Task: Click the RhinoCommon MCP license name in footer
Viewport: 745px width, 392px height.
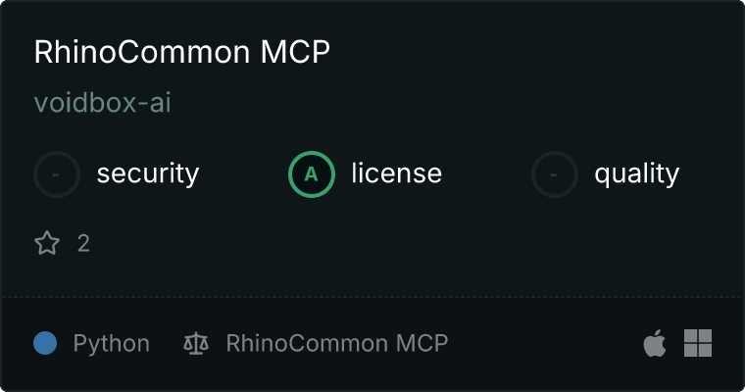Action: click(x=337, y=343)
